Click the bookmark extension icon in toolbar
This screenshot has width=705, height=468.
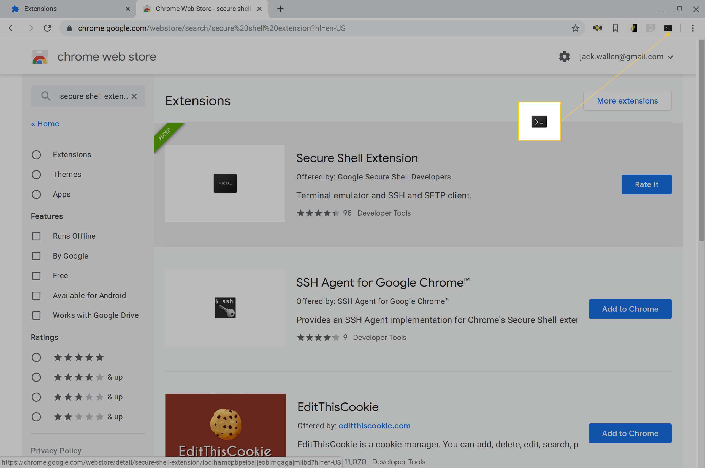tap(615, 28)
